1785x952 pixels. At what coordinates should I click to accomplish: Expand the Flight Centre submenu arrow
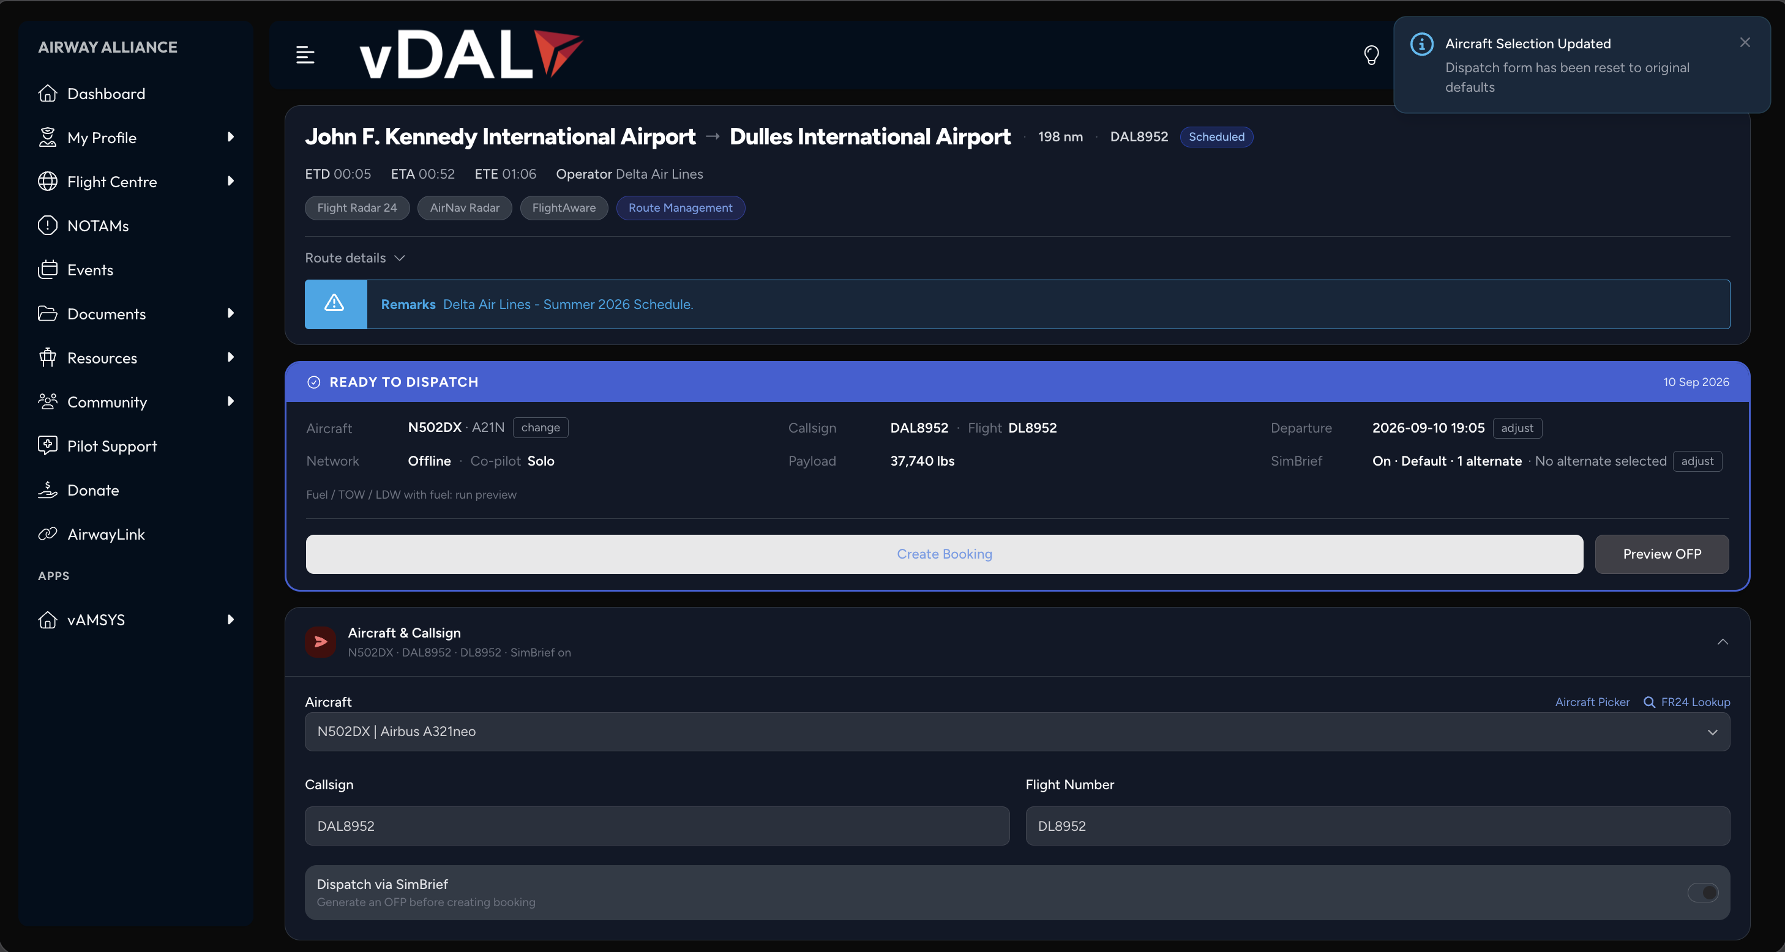coord(231,181)
